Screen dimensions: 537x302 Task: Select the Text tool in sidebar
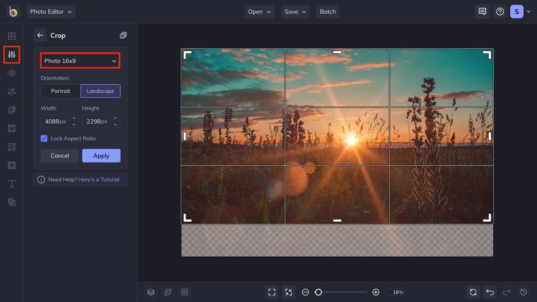point(11,184)
